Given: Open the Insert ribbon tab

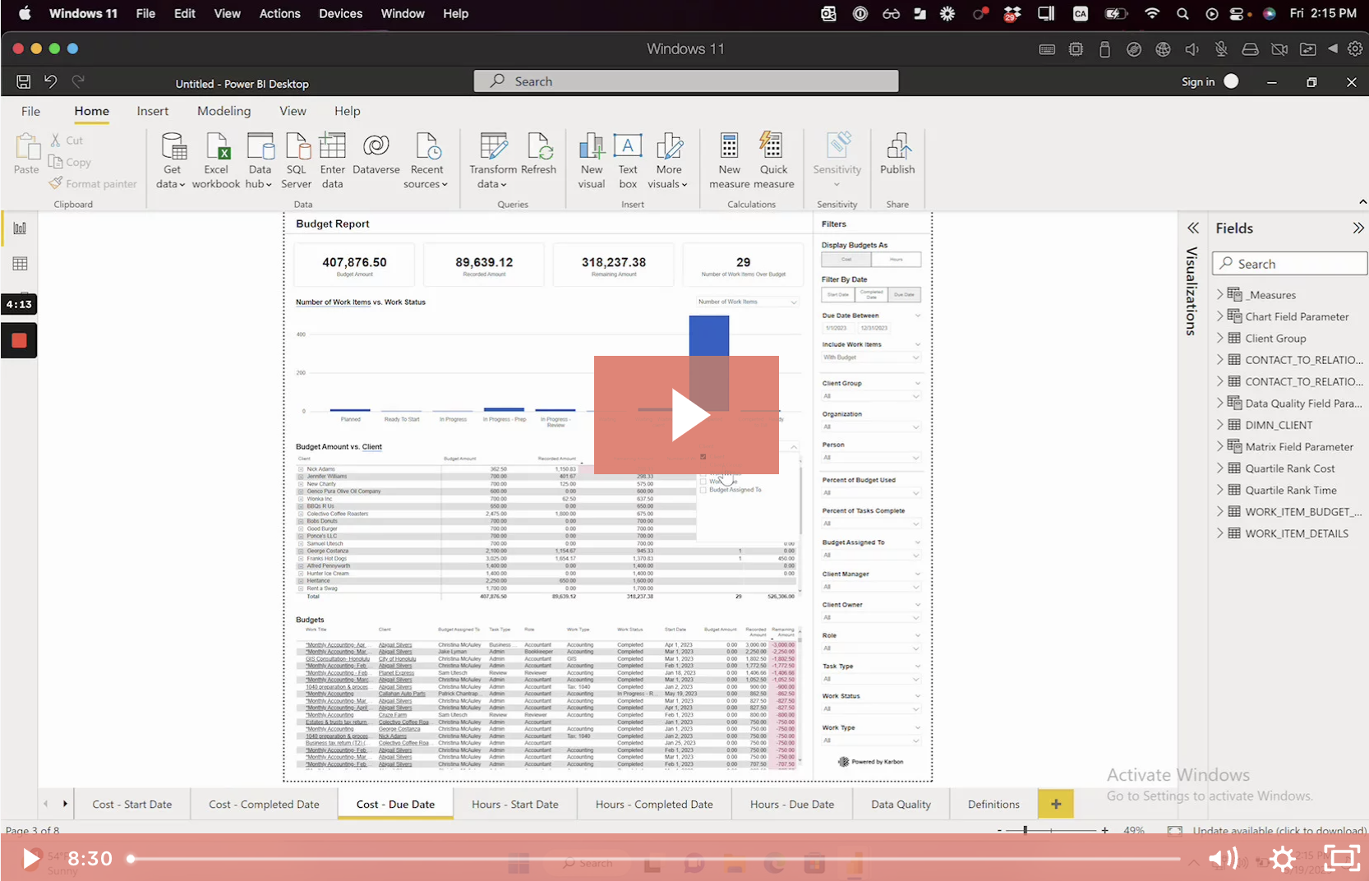Looking at the screenshot, I should 153,111.
